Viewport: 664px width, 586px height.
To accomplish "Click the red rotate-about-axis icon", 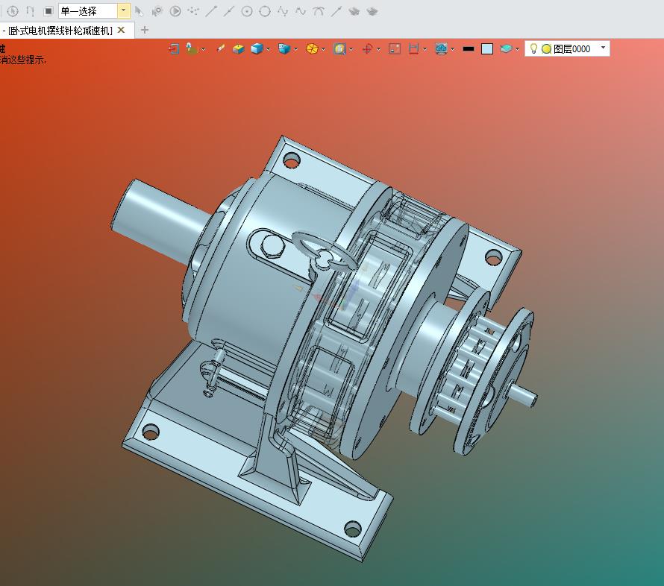I will (x=367, y=49).
